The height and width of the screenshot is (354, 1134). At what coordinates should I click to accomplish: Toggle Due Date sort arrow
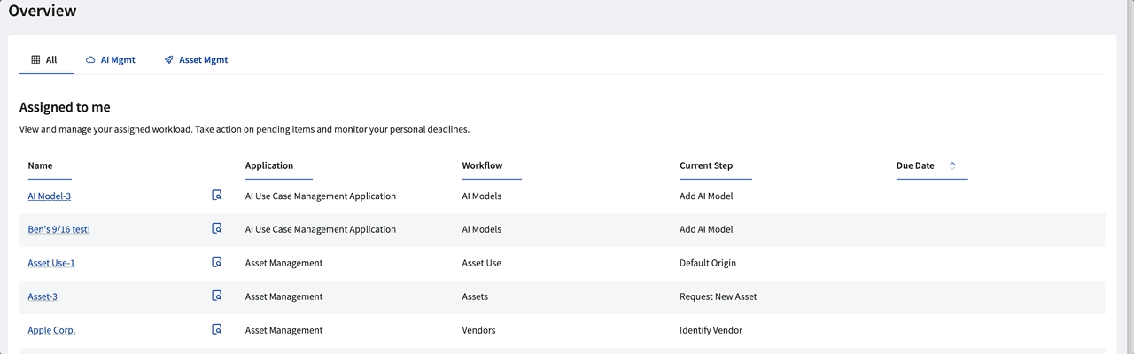pos(952,165)
